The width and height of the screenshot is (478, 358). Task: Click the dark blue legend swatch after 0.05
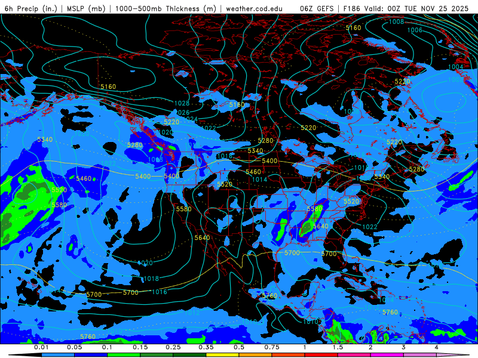click(91, 355)
